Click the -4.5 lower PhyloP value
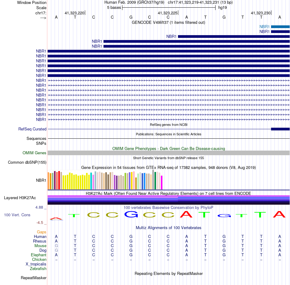The height and width of the screenshot is (285, 290). click(x=40, y=223)
